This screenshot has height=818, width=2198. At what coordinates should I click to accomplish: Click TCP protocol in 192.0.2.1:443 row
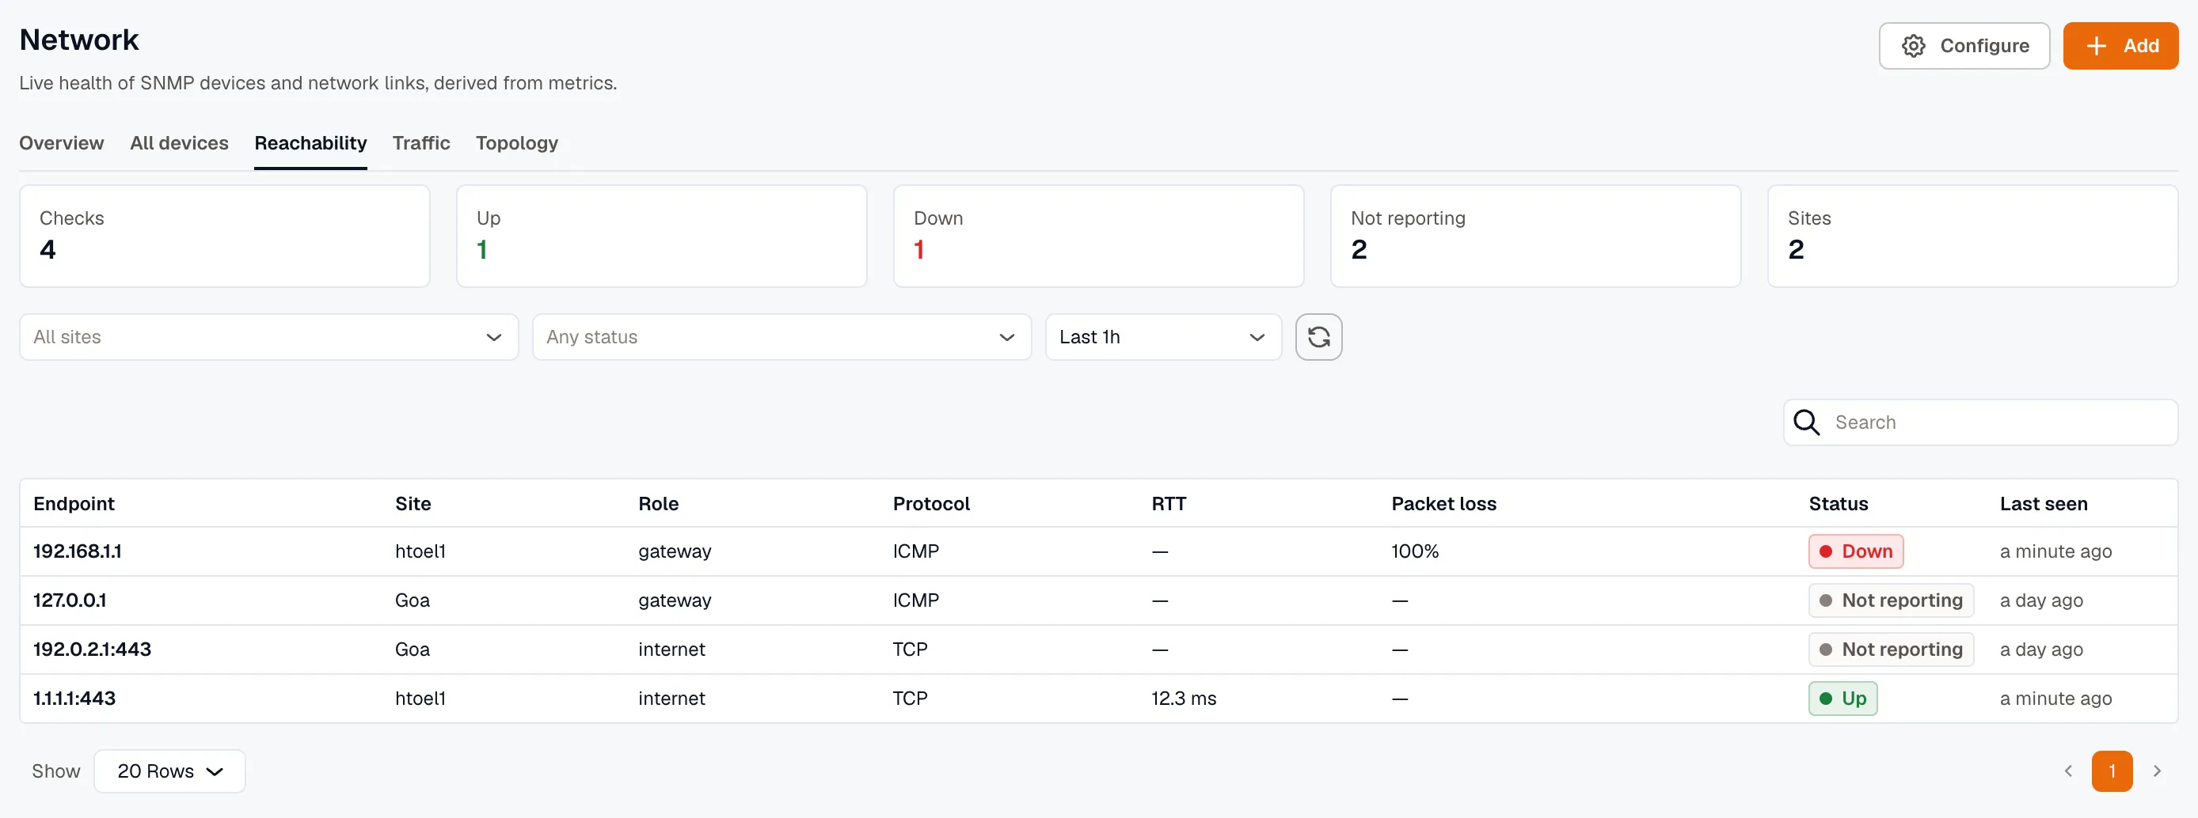(x=910, y=649)
